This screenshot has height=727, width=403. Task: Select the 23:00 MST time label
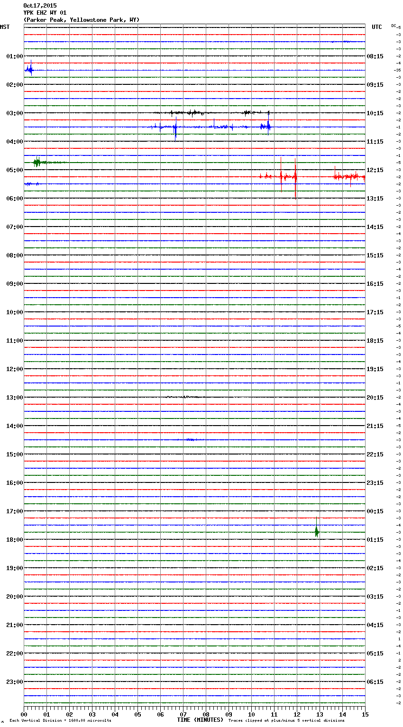pos(15,682)
